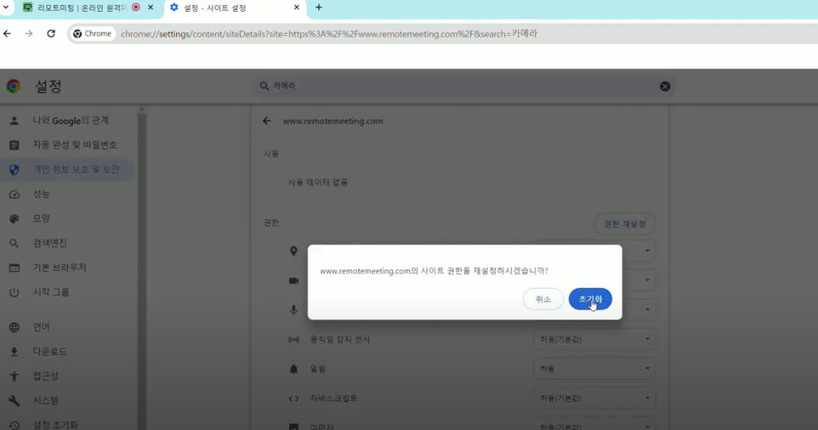Click the gauge icon for 성능
Image resolution: width=818 pixels, height=430 pixels.
pyautogui.click(x=14, y=194)
